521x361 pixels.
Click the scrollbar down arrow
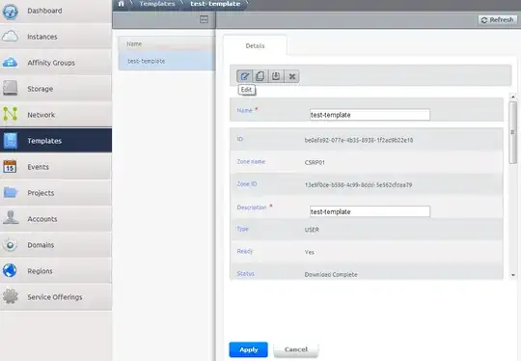pyautogui.click(x=513, y=275)
